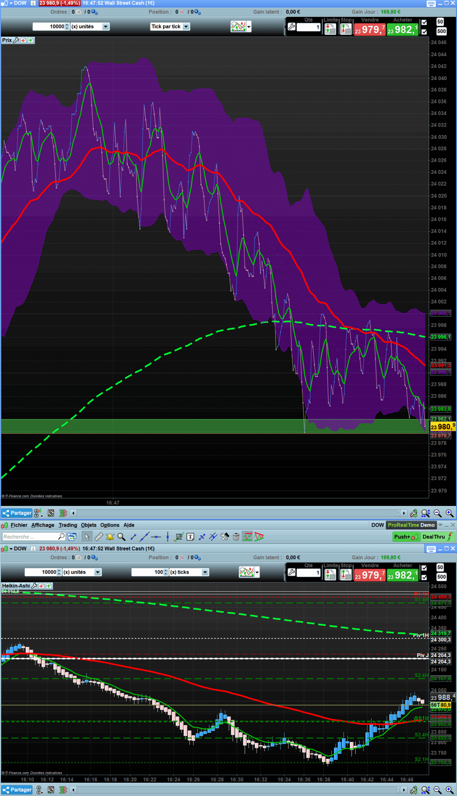
Task: Select the ruler measuring tool
Action: (99, 537)
